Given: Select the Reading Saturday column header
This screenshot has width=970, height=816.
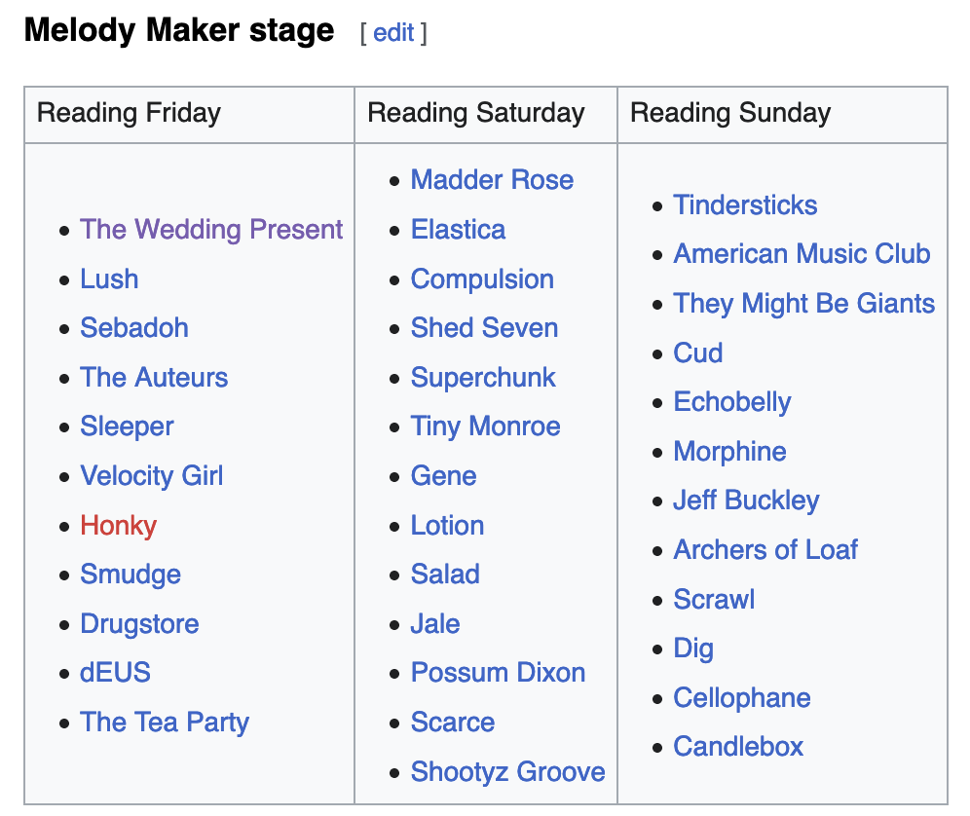Looking at the screenshot, I should (475, 113).
